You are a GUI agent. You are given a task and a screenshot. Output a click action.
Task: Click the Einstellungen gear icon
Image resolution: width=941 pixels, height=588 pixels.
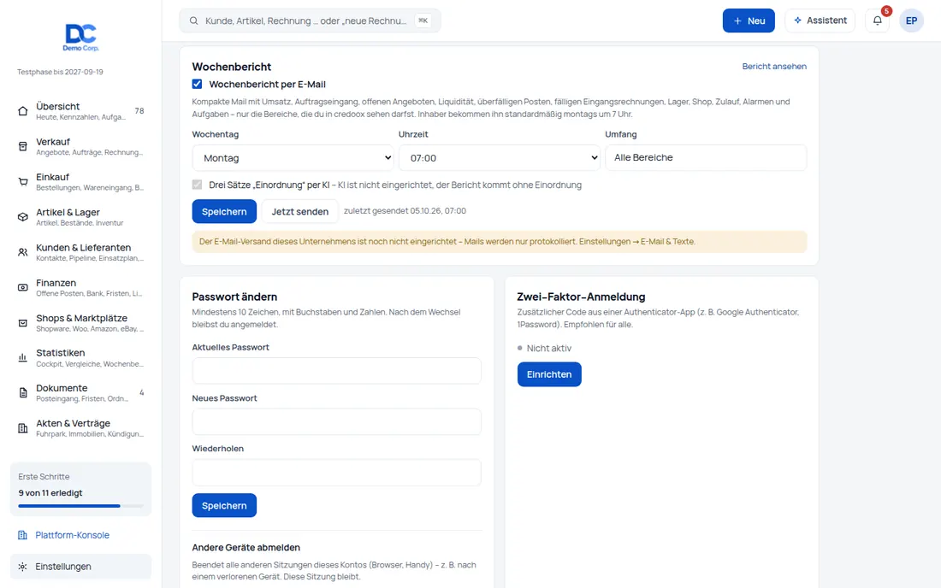pyautogui.click(x=23, y=567)
